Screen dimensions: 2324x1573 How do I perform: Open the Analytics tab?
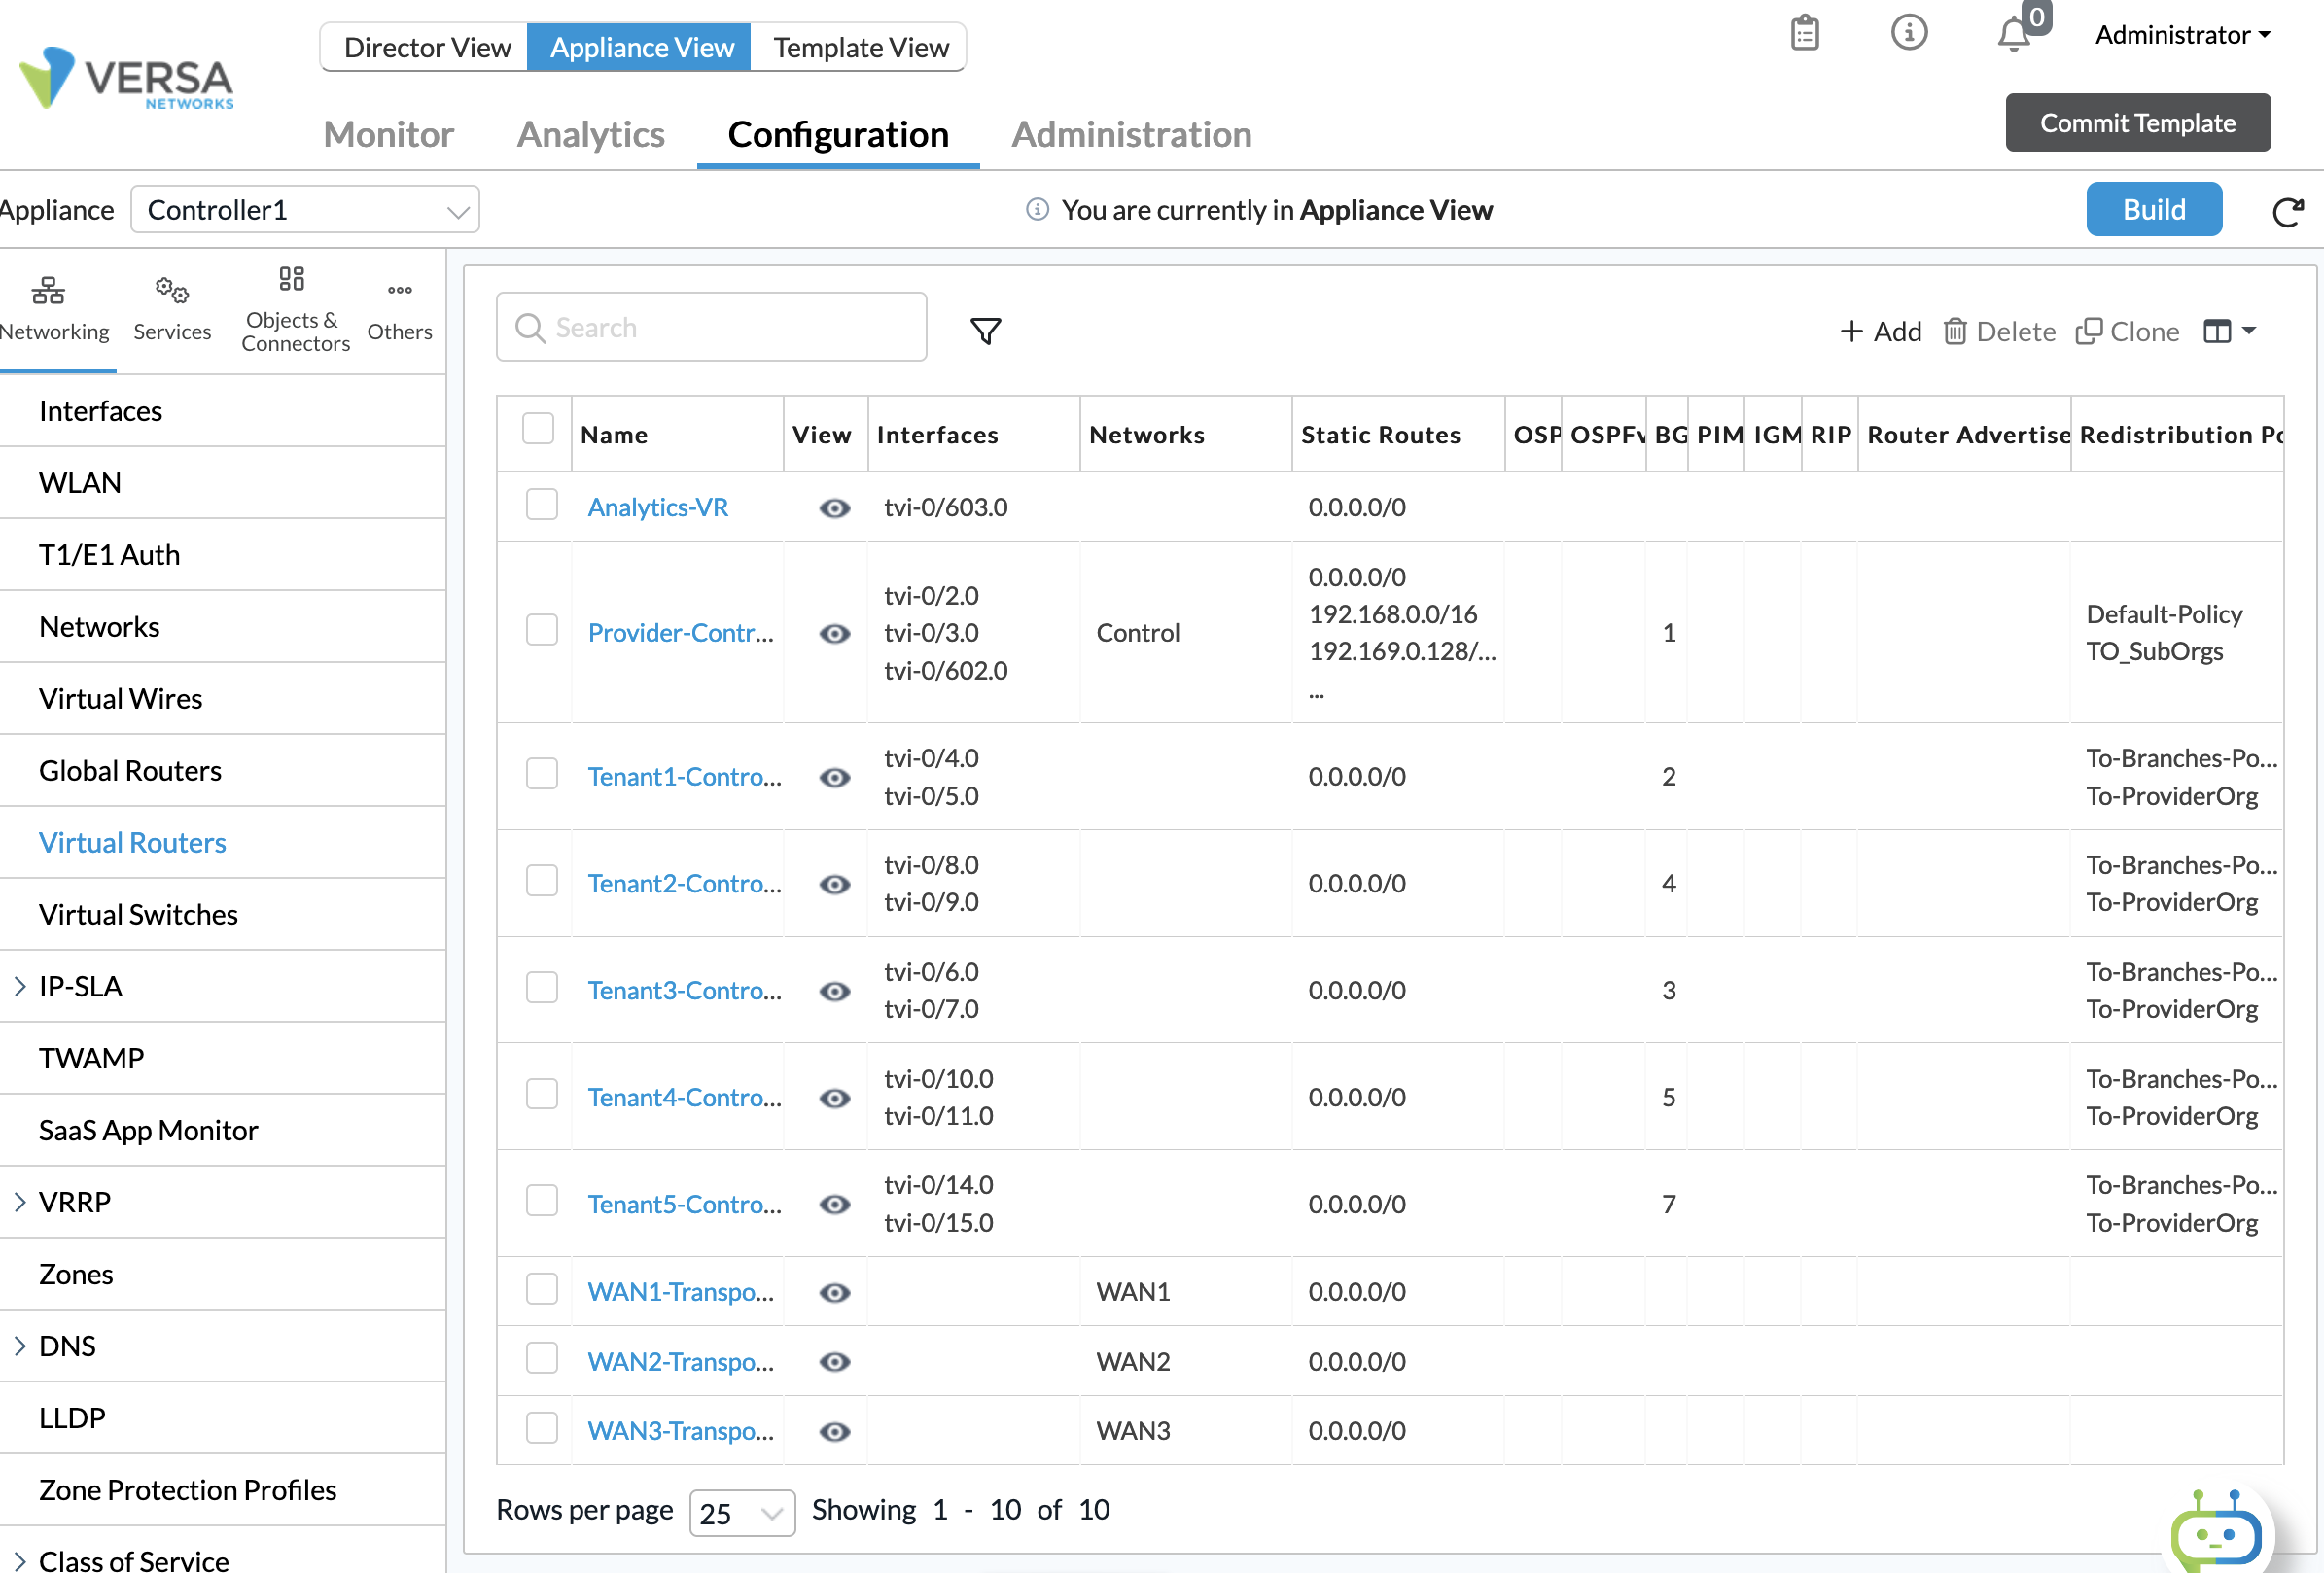tap(590, 134)
